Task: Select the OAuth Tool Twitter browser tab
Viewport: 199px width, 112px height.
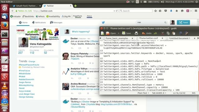Action: pos(27,6)
